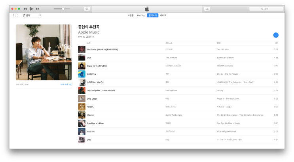Image resolution: width=294 pixels, height=162 pixels.
Task: Open the playlist cover artwork
Action: pyautogui.click(x=44, y=52)
